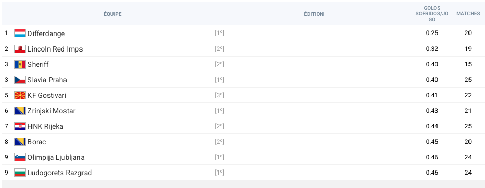
Task: Click the Gibraltar flag beside Lincoln Red Imps
Action: coord(20,49)
